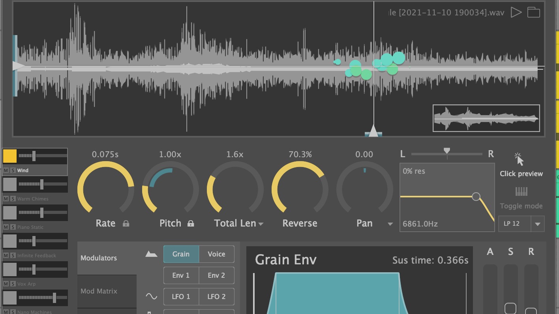Click the Total Len value 1.6x

tap(235, 154)
